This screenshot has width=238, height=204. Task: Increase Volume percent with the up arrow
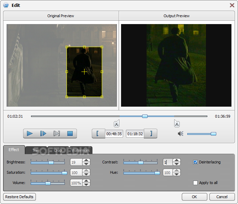tap(86, 181)
